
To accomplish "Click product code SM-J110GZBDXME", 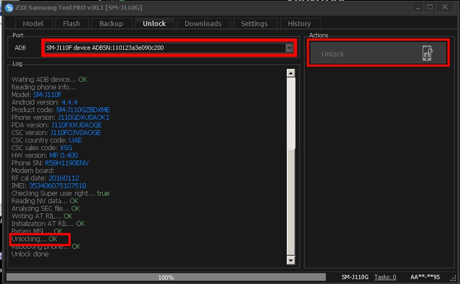I will [x=83, y=110].
